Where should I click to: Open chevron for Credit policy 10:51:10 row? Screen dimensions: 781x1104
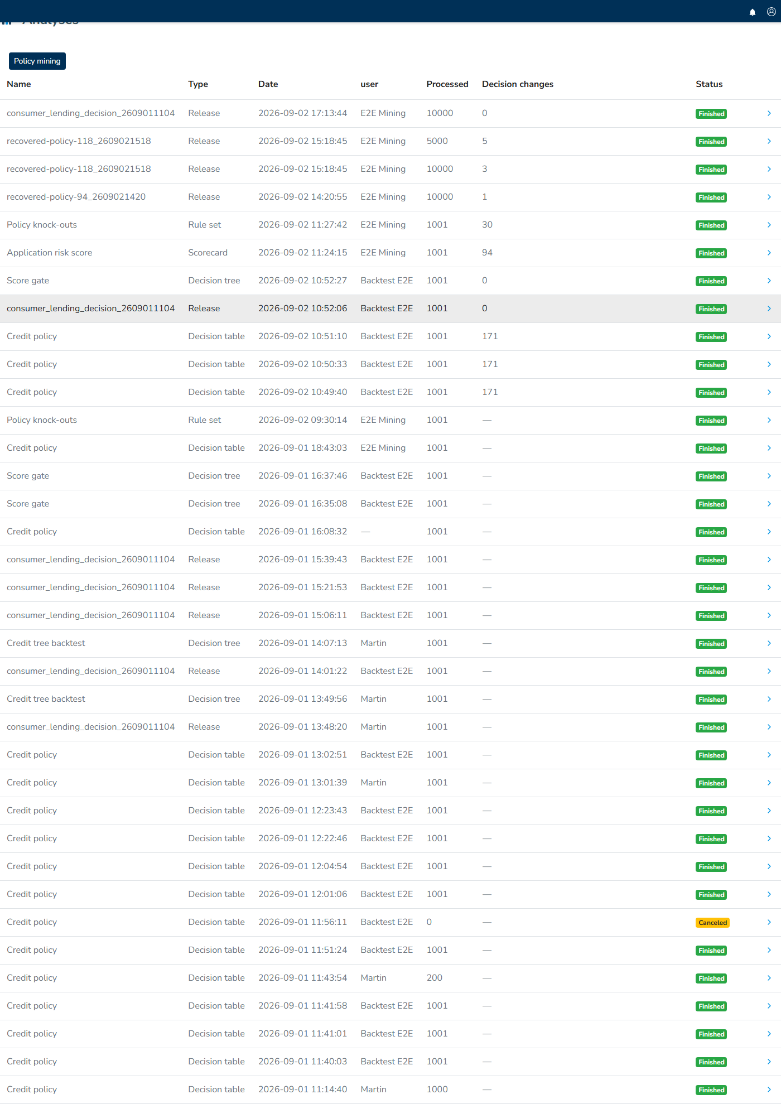point(769,336)
